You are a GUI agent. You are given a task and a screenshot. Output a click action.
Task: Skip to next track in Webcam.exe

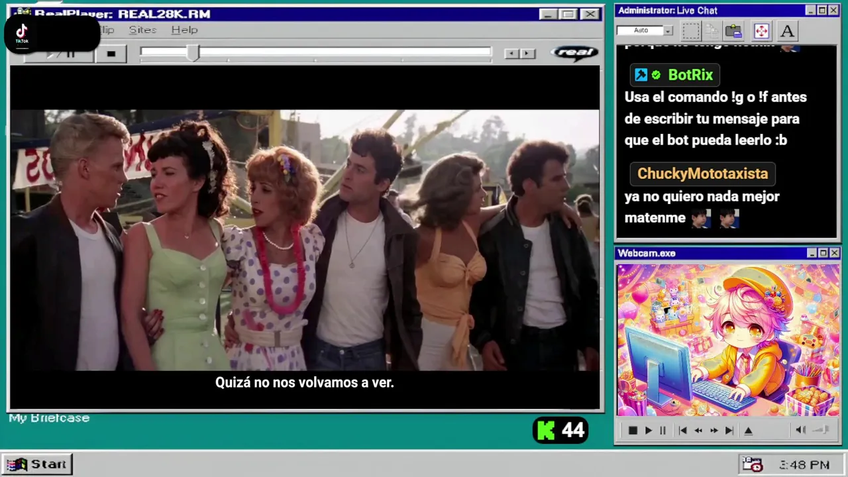coord(729,430)
